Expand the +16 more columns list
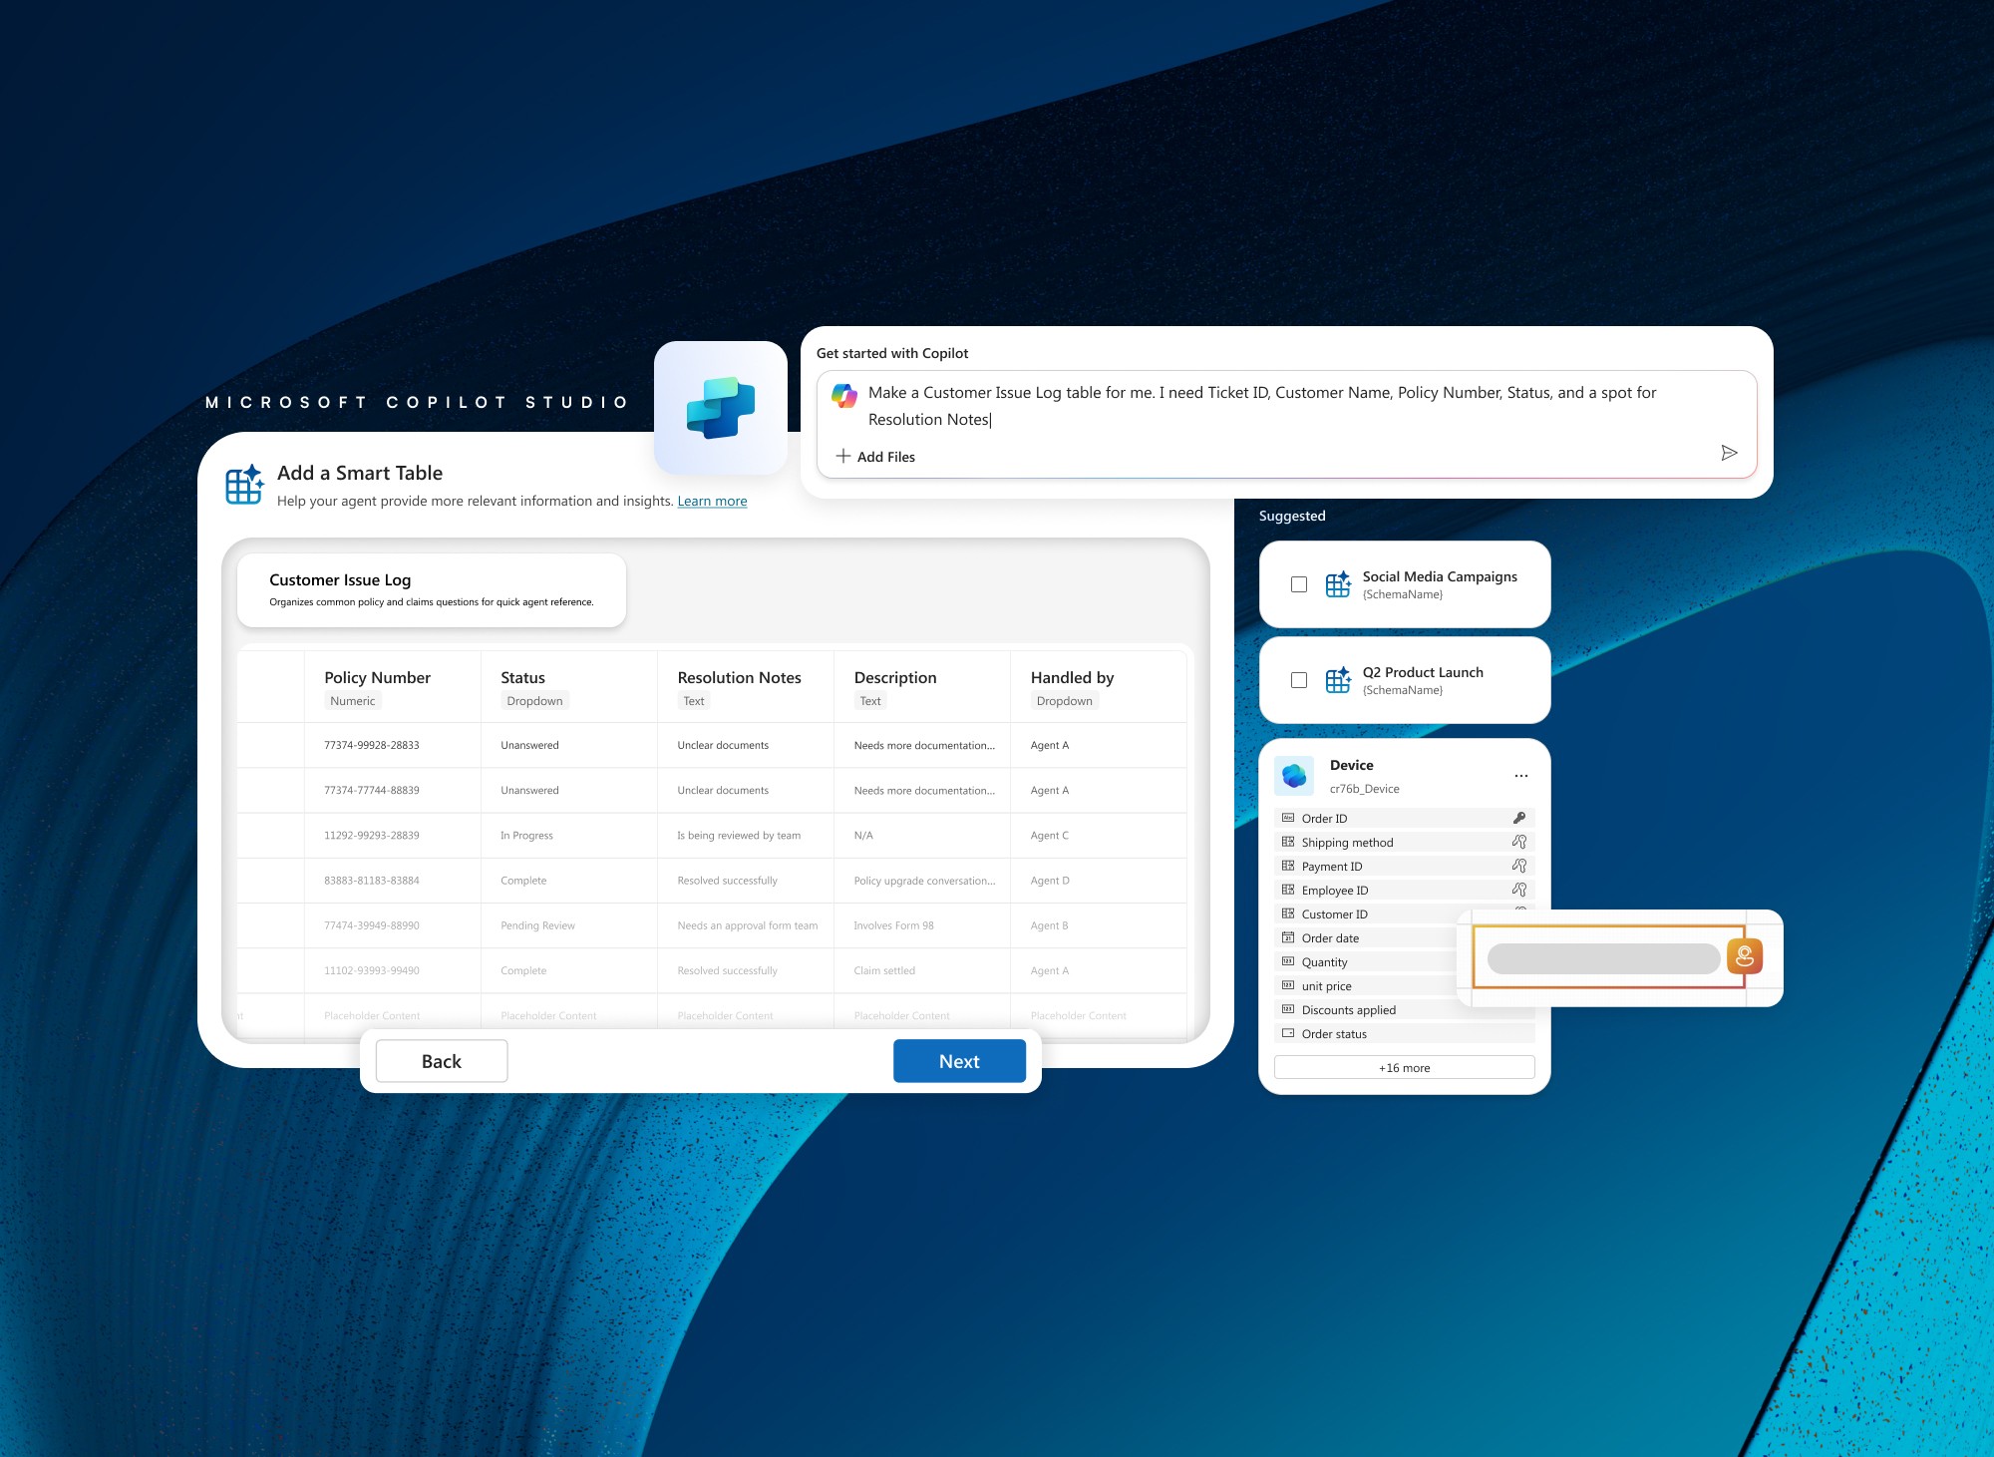 coord(1404,1067)
